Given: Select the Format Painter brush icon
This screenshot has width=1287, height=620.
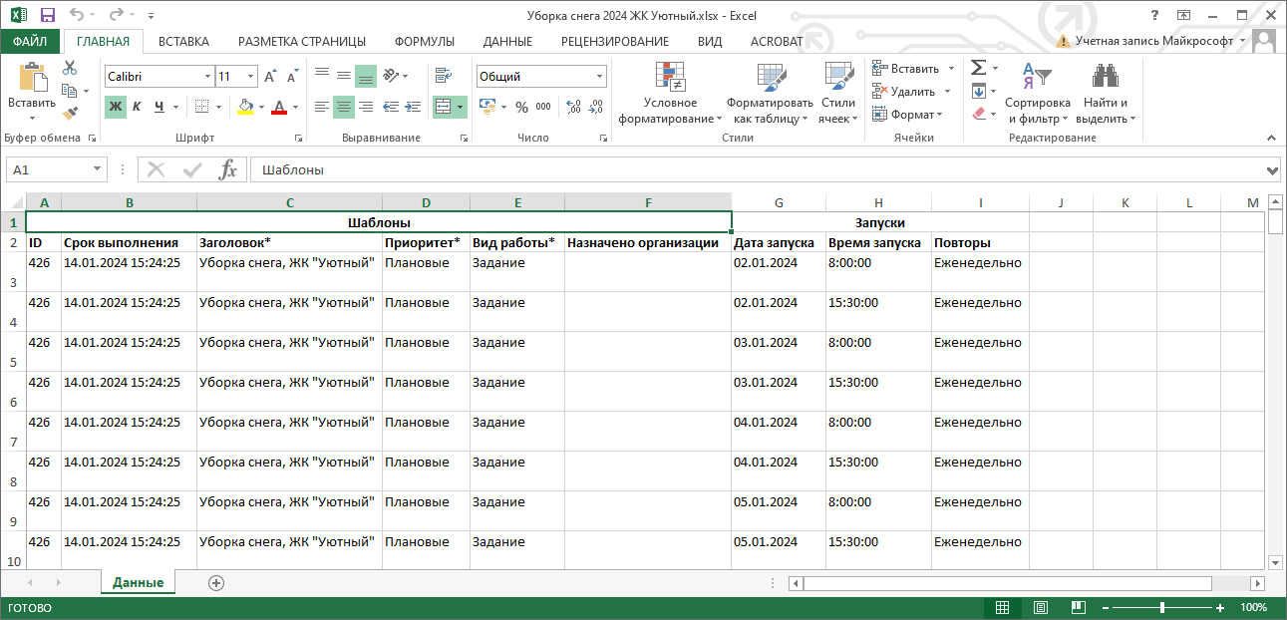Looking at the screenshot, I should pos(70,114).
